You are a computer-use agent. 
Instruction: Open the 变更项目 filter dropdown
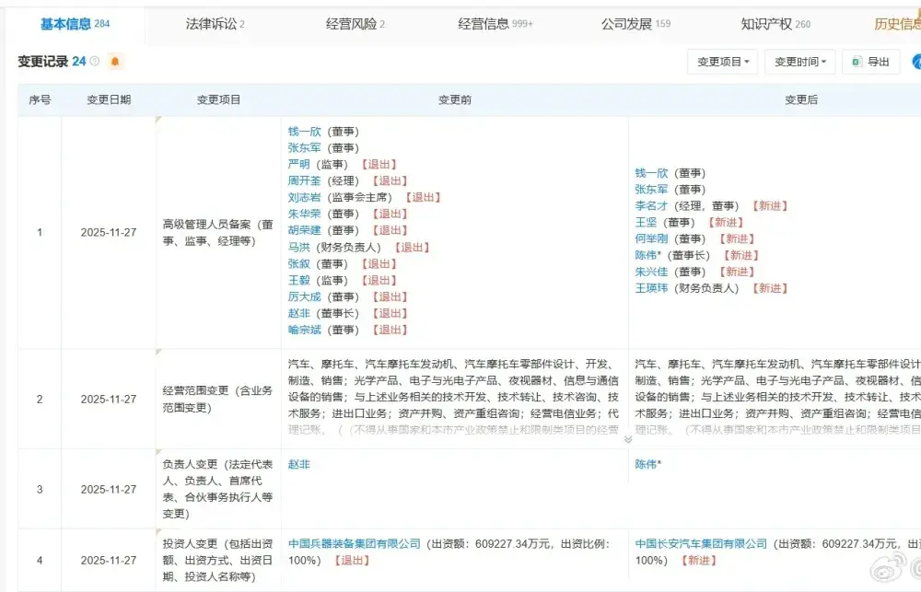point(723,62)
